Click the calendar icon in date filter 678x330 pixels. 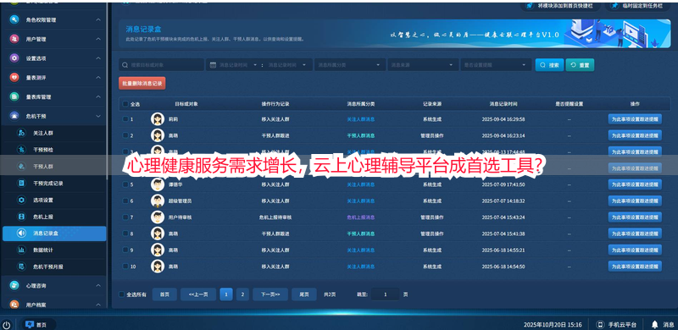(213, 65)
